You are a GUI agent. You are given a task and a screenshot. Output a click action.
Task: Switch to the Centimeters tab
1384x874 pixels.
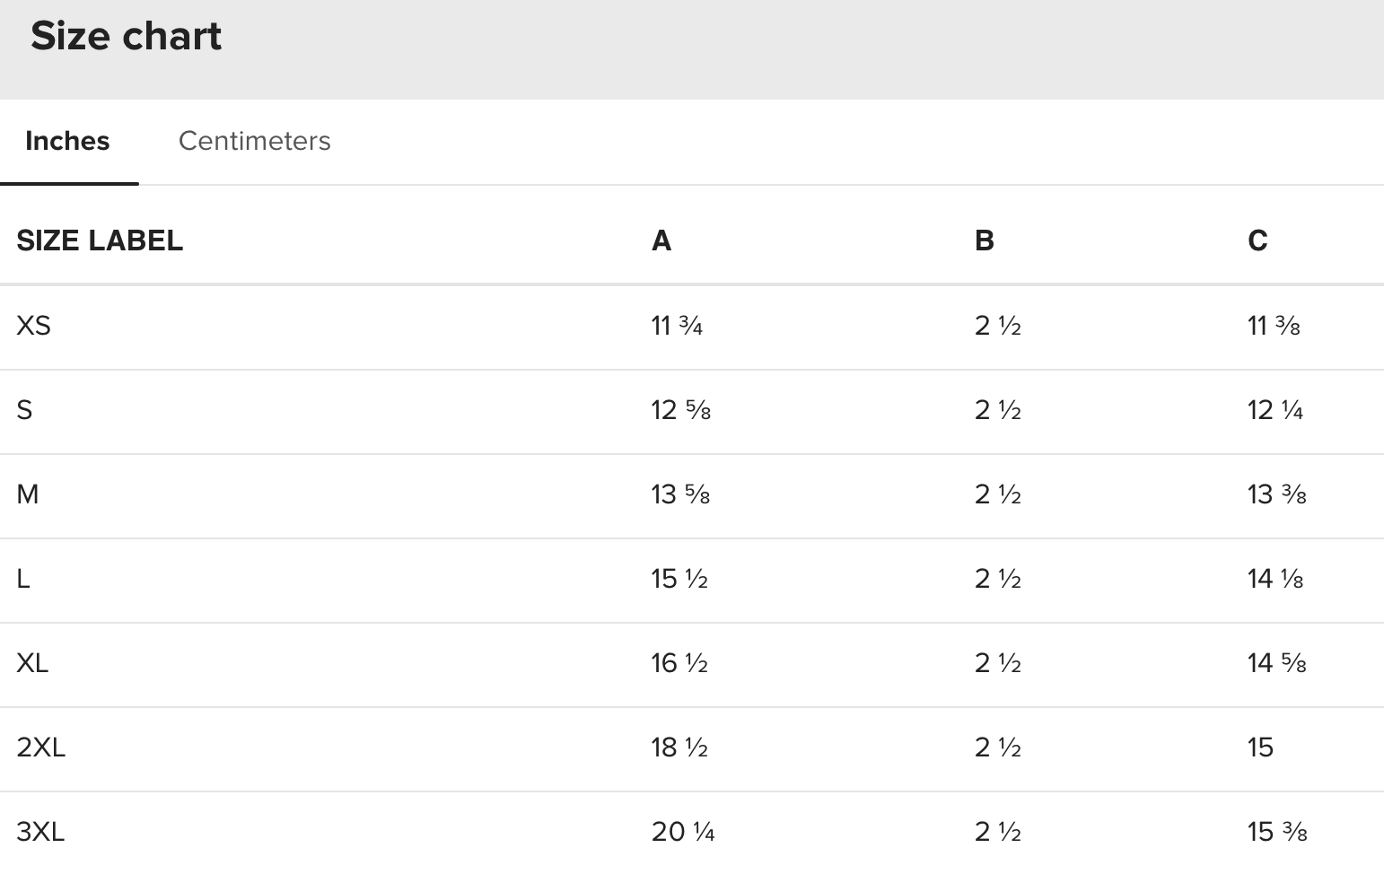click(x=254, y=141)
